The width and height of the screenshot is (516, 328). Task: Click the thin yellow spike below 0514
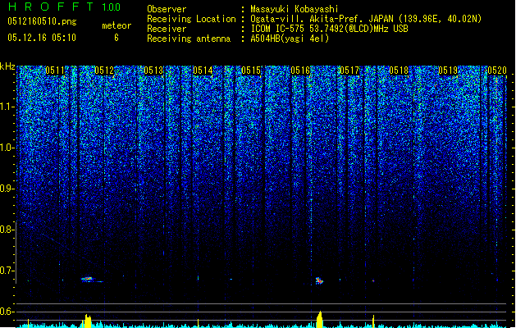coord(198,323)
